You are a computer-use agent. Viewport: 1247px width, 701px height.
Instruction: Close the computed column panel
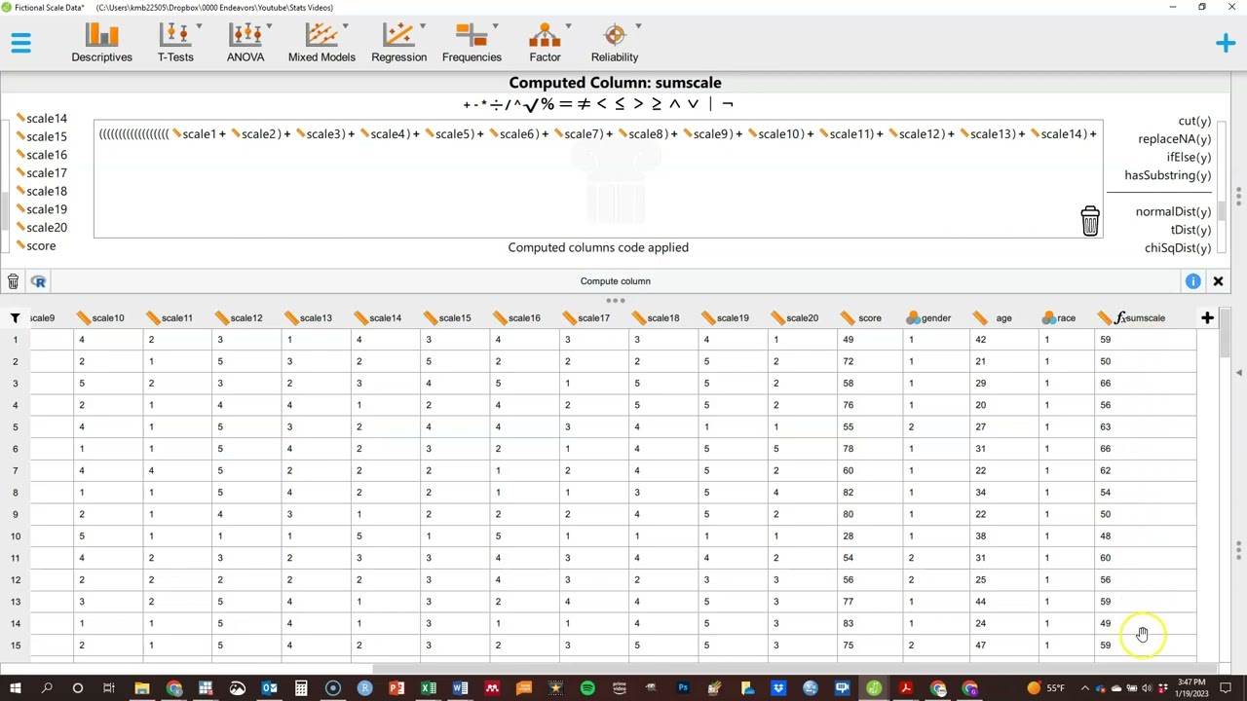(x=1218, y=281)
